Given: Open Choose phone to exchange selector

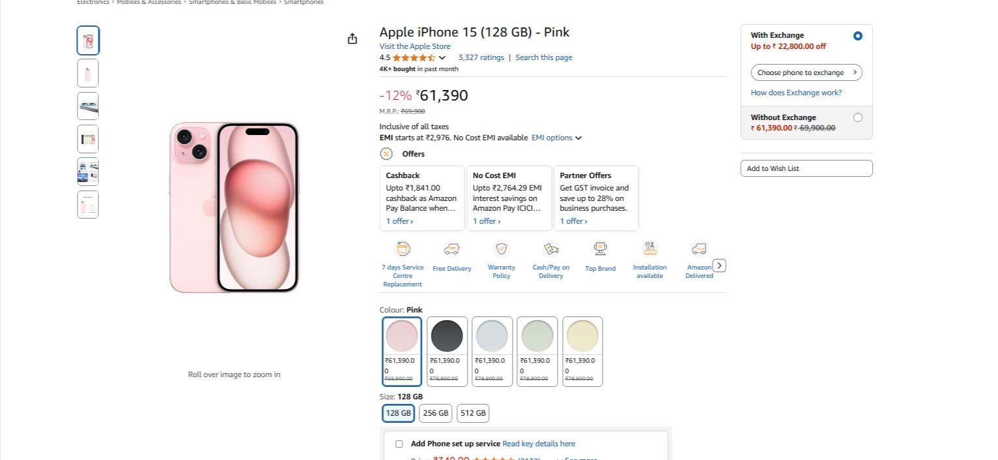Looking at the screenshot, I should [x=806, y=72].
